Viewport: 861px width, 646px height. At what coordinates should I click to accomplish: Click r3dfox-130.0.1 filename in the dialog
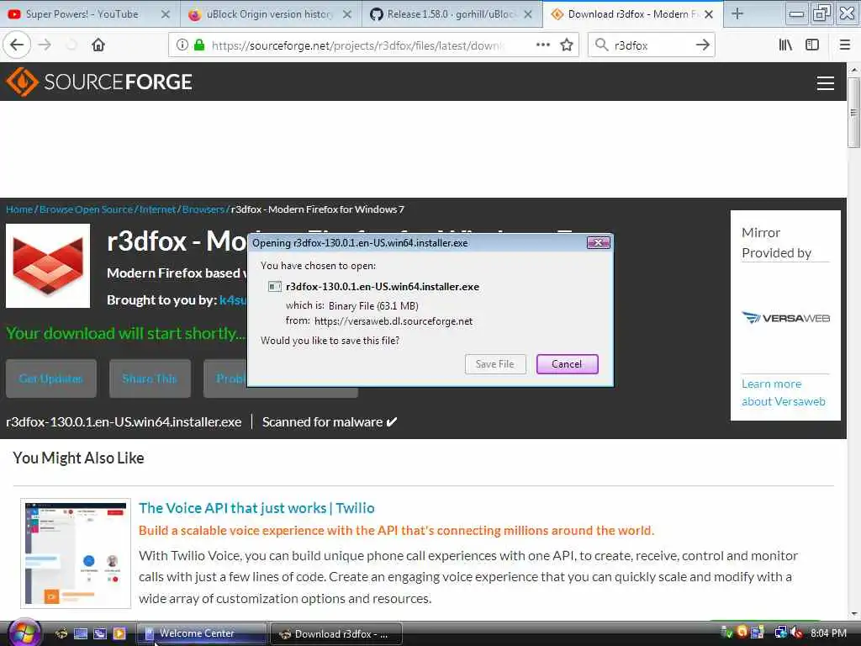coord(383,287)
